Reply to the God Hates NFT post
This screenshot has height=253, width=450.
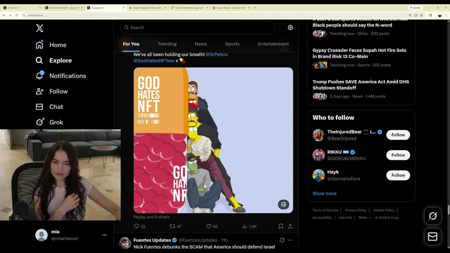[140, 226]
